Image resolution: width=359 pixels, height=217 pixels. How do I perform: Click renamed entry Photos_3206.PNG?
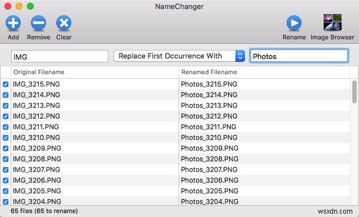210,180
